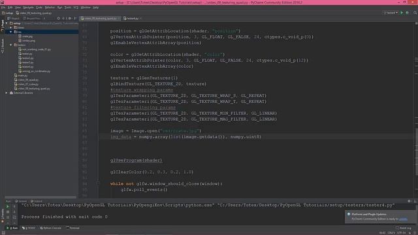
Task: Select crate.jpg in the res folder
Action: [x=25, y=37]
